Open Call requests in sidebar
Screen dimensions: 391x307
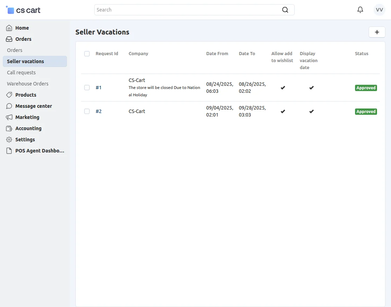click(x=21, y=73)
